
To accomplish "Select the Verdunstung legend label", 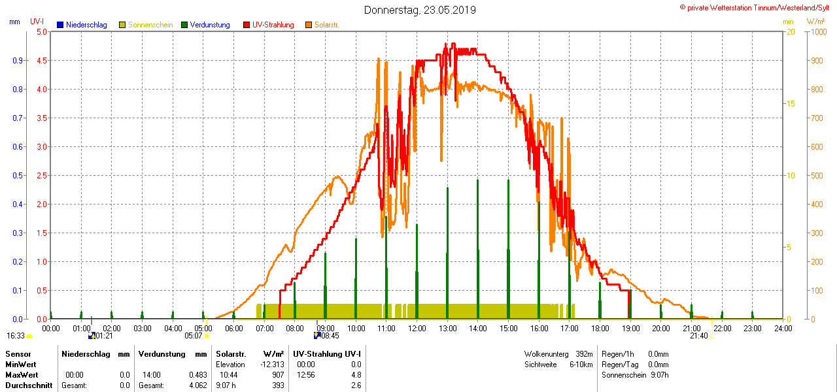I will pyautogui.click(x=210, y=25).
